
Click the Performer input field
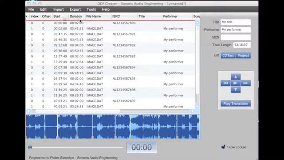[x=236, y=30]
